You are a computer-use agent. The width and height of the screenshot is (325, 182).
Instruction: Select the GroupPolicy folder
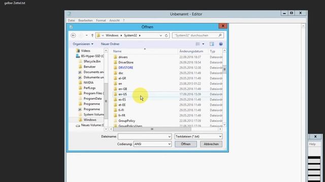[x=126, y=121]
